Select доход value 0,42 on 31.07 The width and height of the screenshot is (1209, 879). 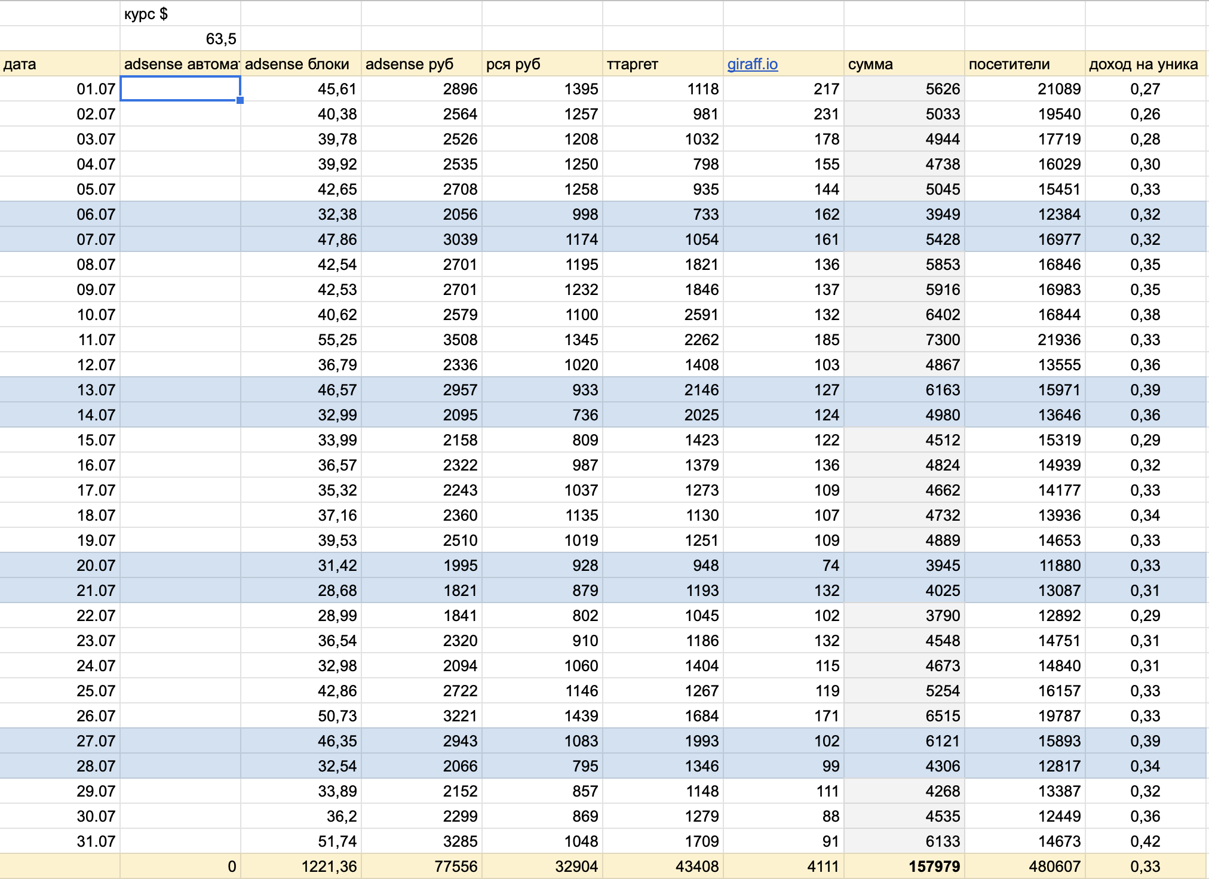click(1144, 841)
